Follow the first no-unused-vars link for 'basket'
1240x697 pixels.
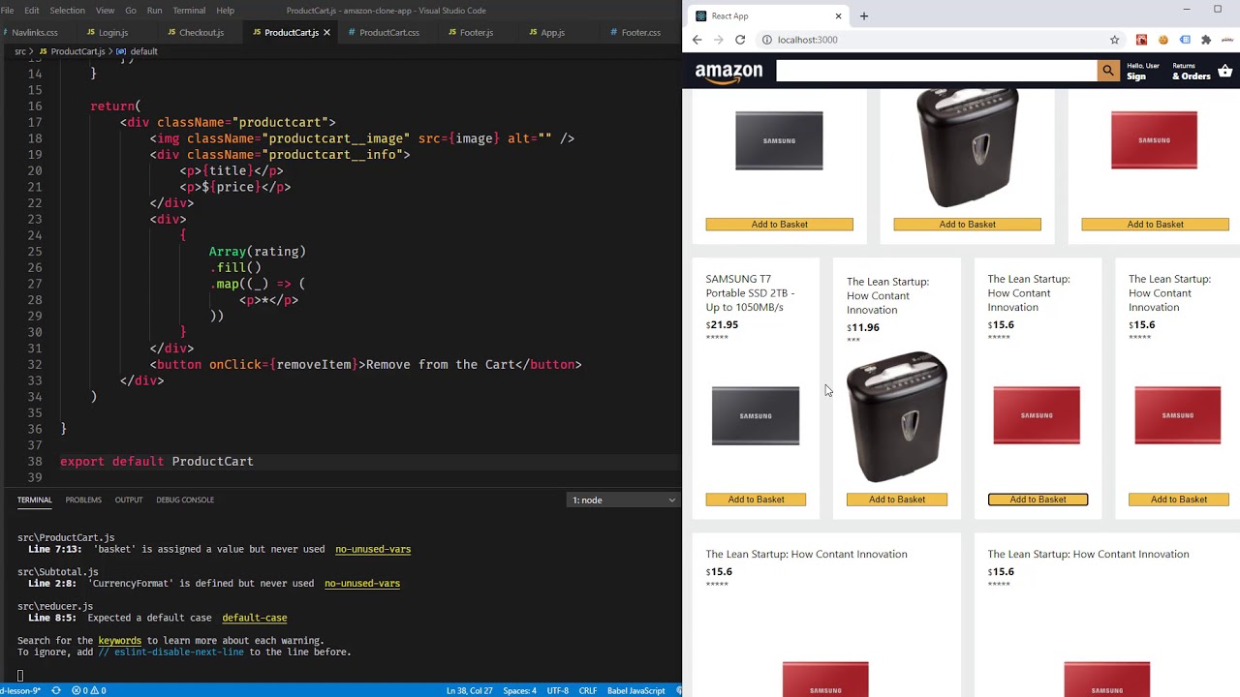click(373, 549)
